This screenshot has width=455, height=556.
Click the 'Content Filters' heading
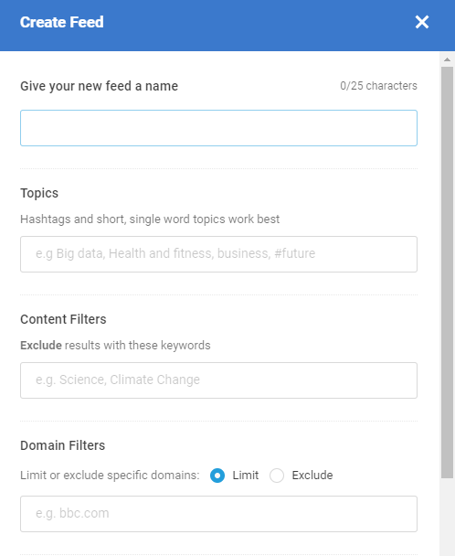click(63, 319)
